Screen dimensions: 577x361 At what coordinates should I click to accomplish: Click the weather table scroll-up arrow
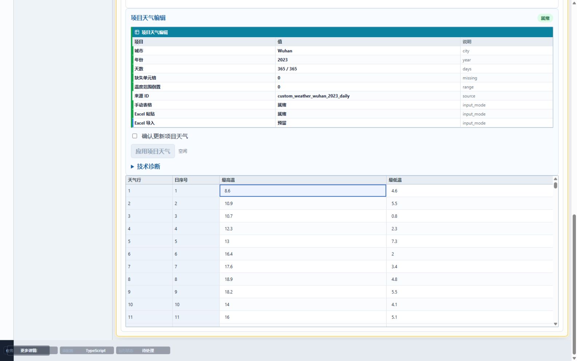tap(556, 178)
